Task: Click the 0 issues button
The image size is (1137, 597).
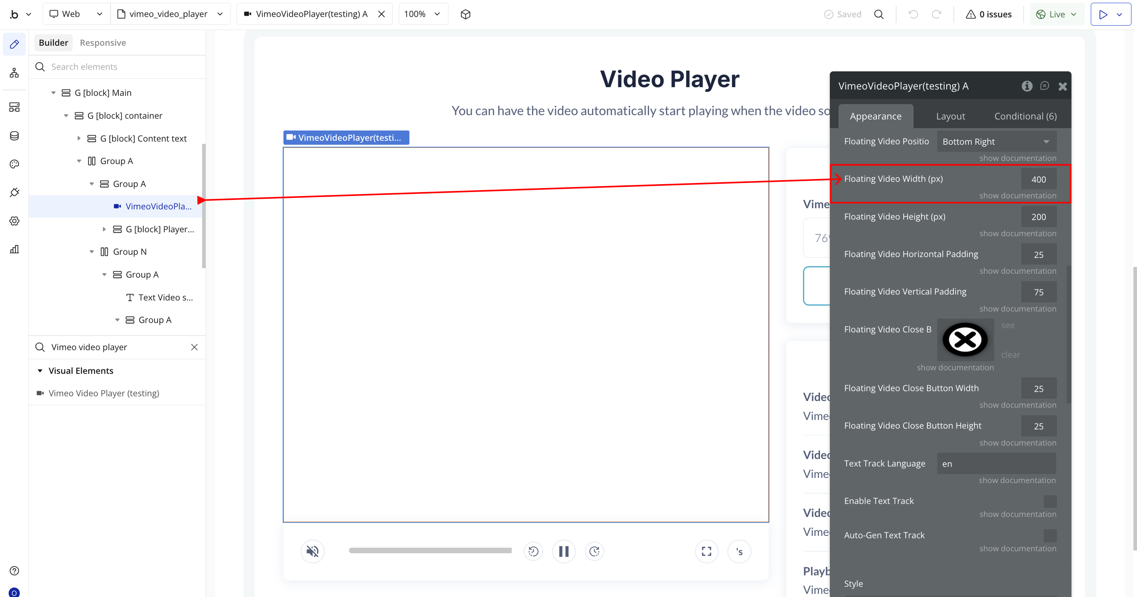Action: pos(989,14)
